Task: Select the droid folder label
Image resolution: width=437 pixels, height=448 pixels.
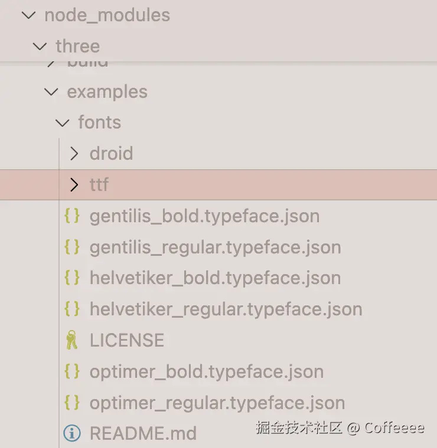Action: 111,154
